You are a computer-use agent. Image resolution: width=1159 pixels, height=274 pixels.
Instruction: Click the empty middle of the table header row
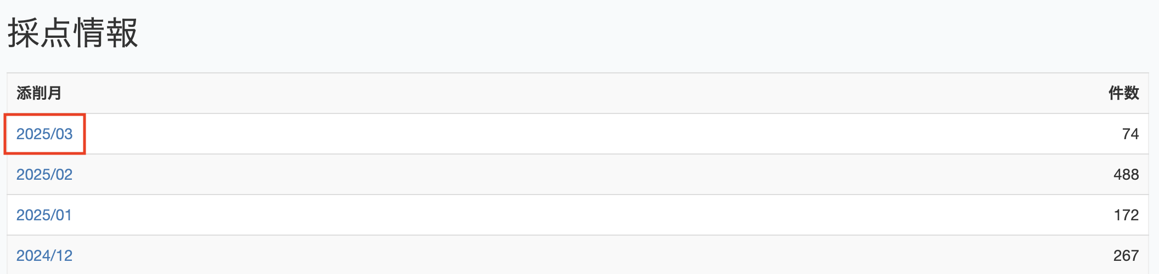pos(577,93)
